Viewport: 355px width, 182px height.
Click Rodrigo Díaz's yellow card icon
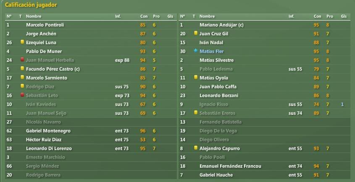tap(22, 86)
